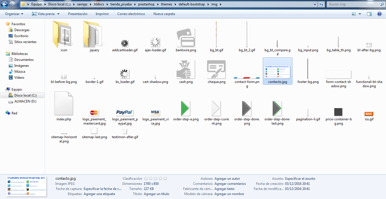Select Descargas in Favoritos

[x=22, y=30]
